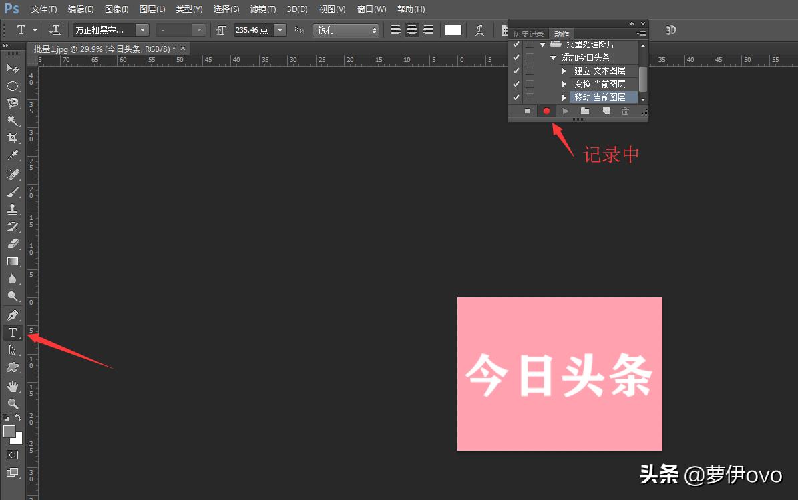This screenshot has height=500, width=798.
Task: Select the Zoom tool
Action: (x=12, y=403)
